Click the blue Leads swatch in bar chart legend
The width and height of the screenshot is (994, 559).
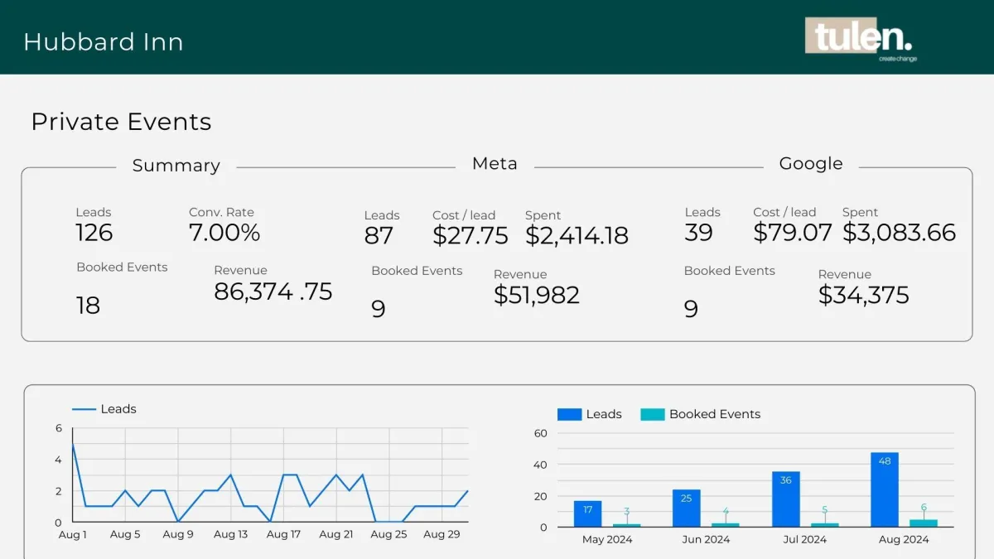point(569,414)
